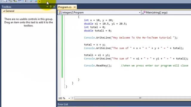Place cursor on 'double total1 = 0;' line
Viewport: 191px width, 107px height.
click(x=98, y=31)
